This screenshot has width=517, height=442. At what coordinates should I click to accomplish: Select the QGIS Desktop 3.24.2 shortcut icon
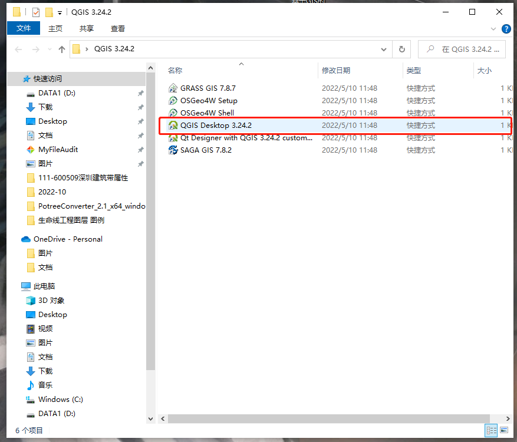[x=173, y=126]
